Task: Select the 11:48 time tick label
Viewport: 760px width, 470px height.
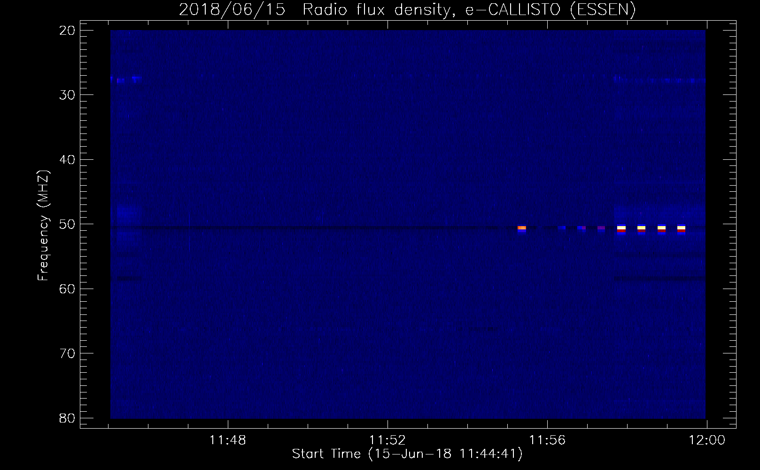Action: click(227, 440)
